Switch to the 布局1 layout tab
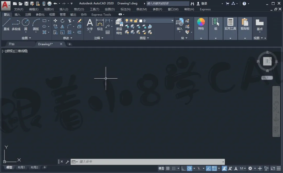Viewport: 283px width, 173px height. 21,167
